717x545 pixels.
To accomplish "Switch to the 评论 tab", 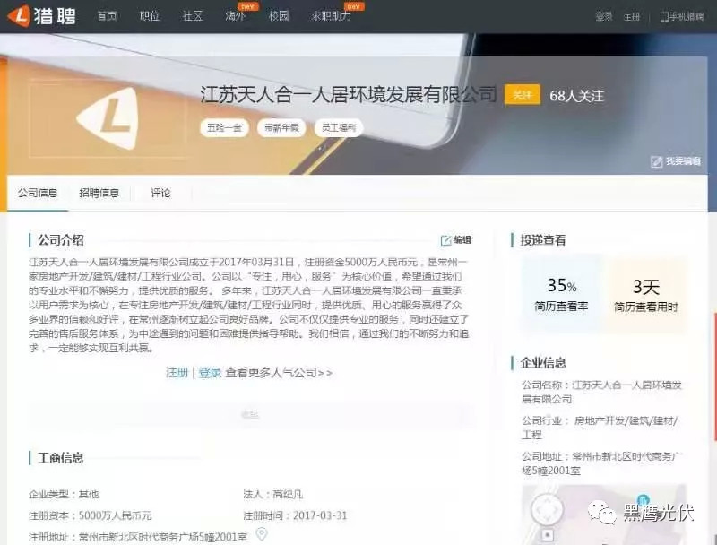I will (x=161, y=193).
